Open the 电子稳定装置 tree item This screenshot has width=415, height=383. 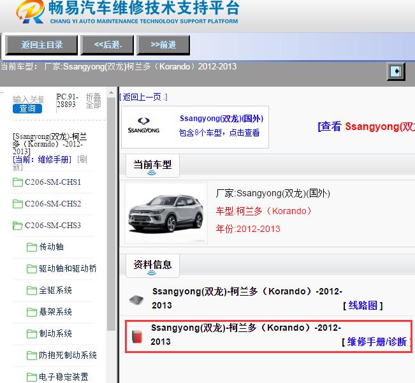coord(64,377)
